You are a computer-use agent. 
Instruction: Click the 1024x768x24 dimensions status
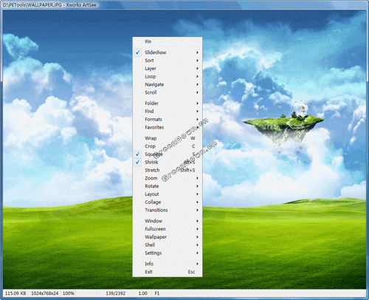(45, 293)
